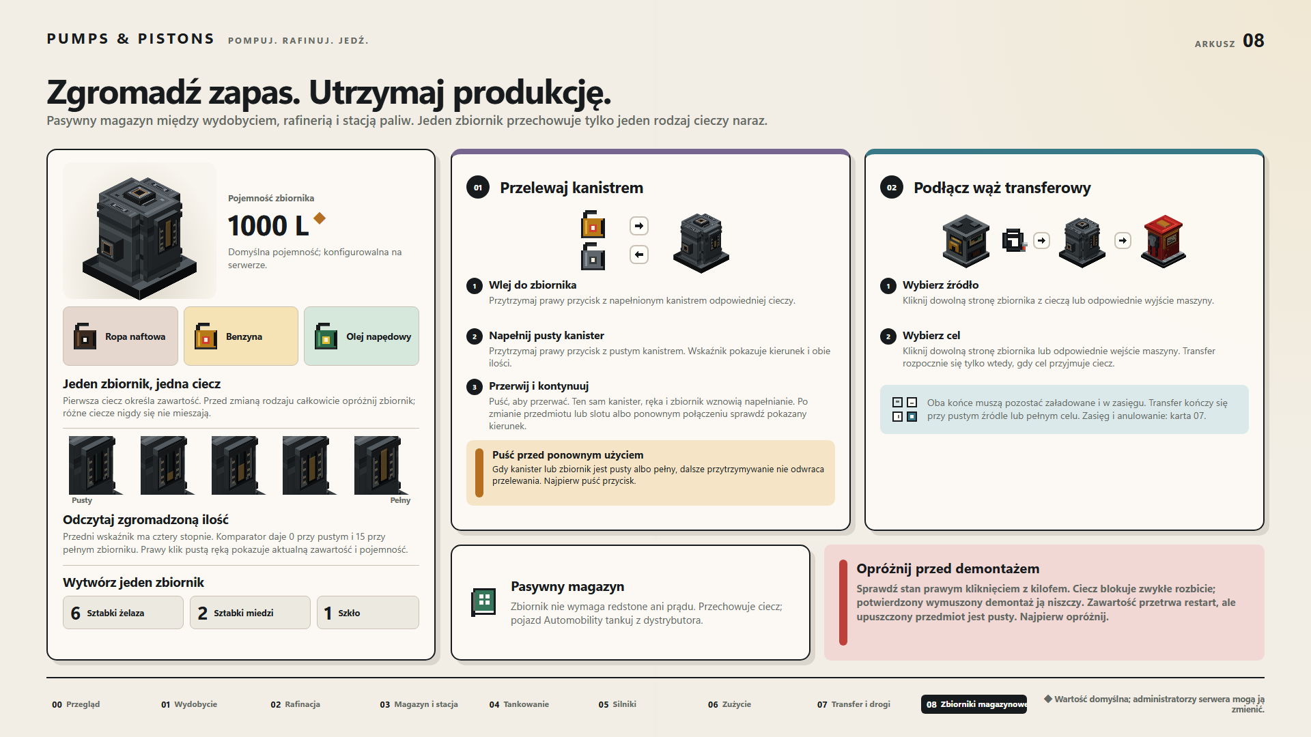The image size is (1311, 737).
Task: Click the red fuel dispenser icon
Action: click(x=1164, y=241)
